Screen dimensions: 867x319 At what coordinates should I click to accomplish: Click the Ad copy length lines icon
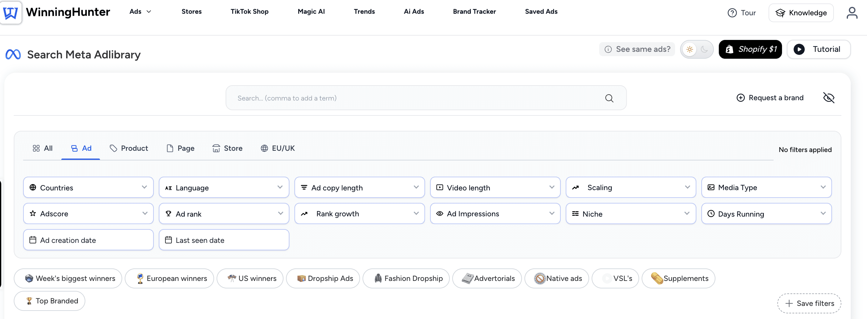303,187
